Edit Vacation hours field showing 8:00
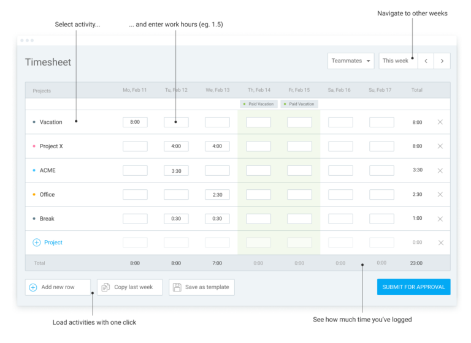The image size is (471, 343). click(135, 122)
